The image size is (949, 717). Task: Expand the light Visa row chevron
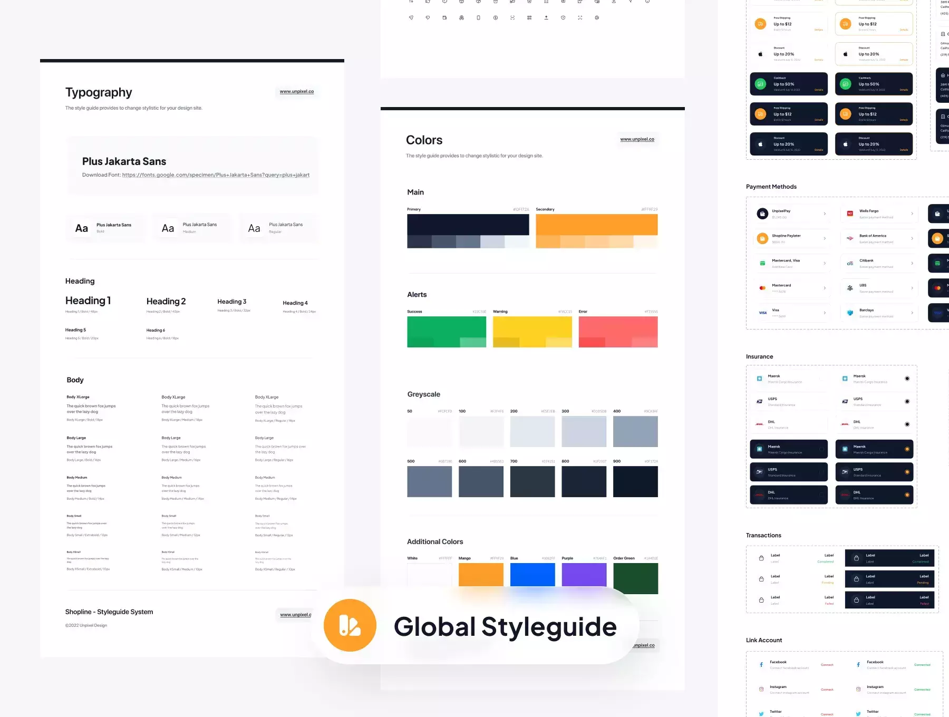825,313
